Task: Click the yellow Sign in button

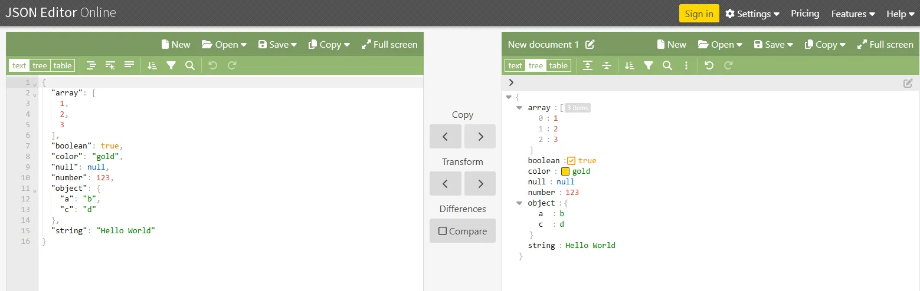Action: pos(699,14)
